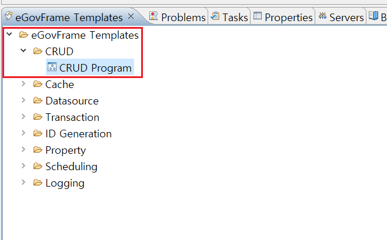This screenshot has width=387, height=240.
Task: Close the eGovFrame Templates tab
Action: point(131,16)
